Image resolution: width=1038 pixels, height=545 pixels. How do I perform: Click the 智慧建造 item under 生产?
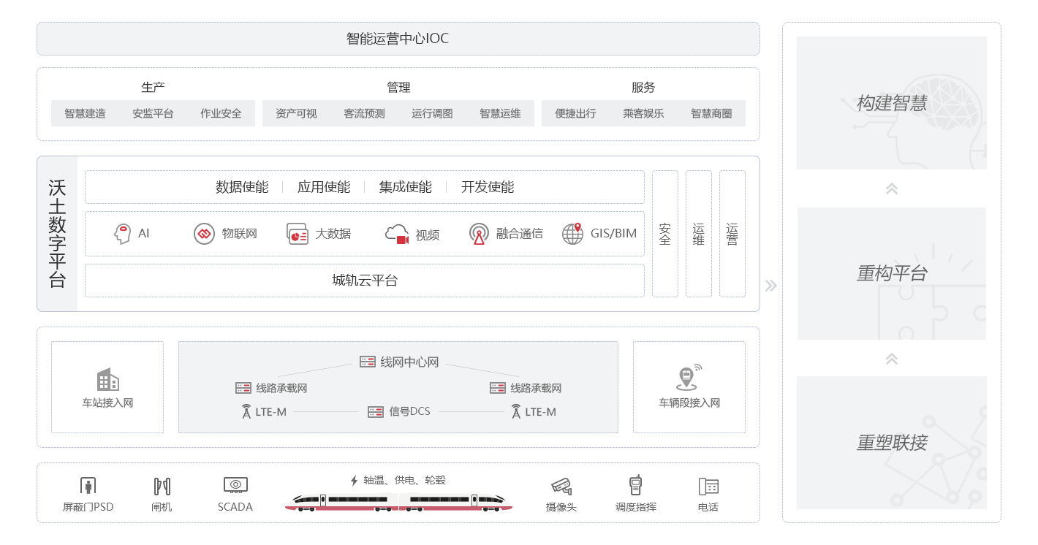[x=86, y=113]
